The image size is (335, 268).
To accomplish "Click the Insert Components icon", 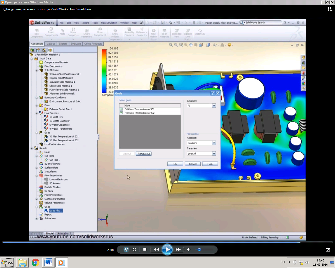I will [51, 32].
